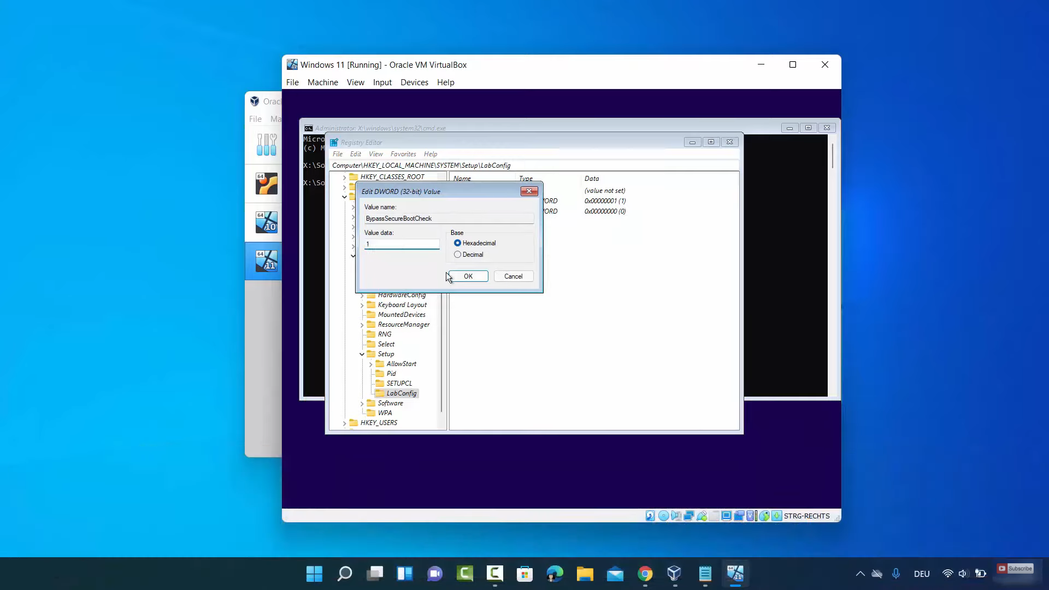This screenshot has height=590, width=1049.
Task: Click the Value data input field
Action: point(402,244)
